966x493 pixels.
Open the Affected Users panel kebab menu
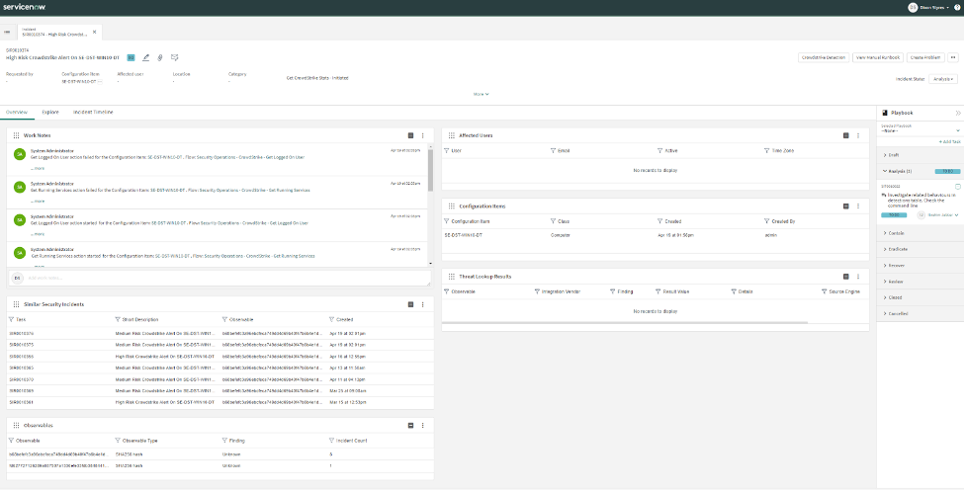[857, 135]
